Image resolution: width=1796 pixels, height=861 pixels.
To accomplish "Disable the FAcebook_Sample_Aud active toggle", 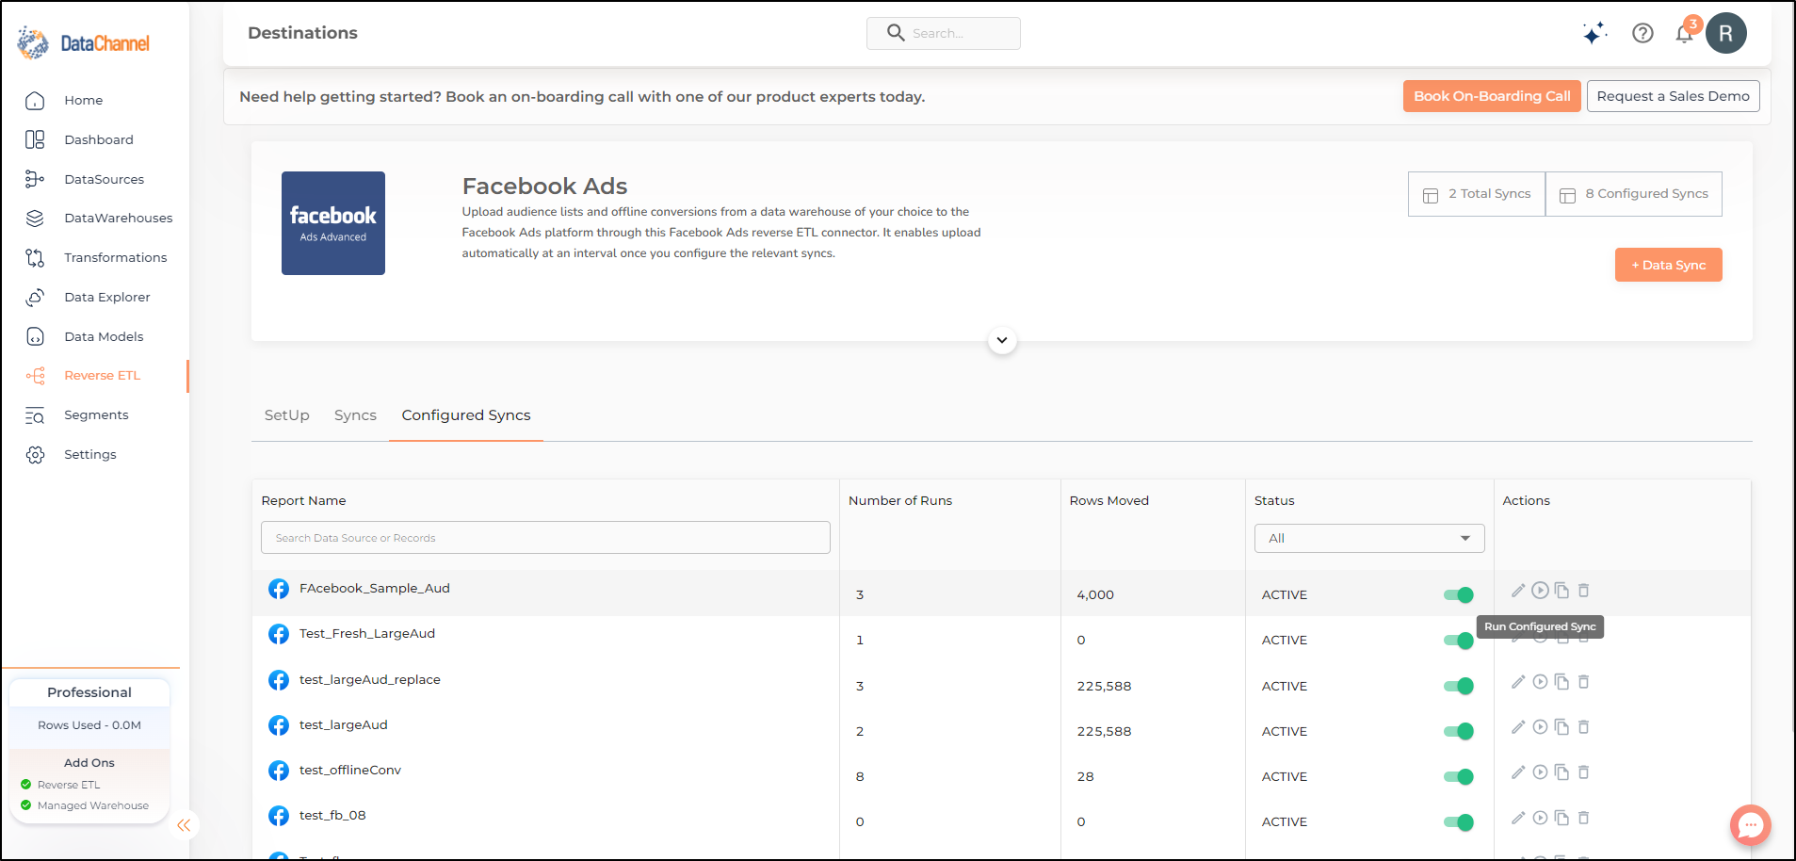I will [1458, 595].
